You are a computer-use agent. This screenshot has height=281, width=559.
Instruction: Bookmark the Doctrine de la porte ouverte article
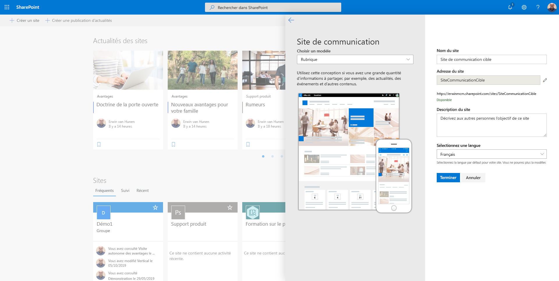[x=99, y=144]
